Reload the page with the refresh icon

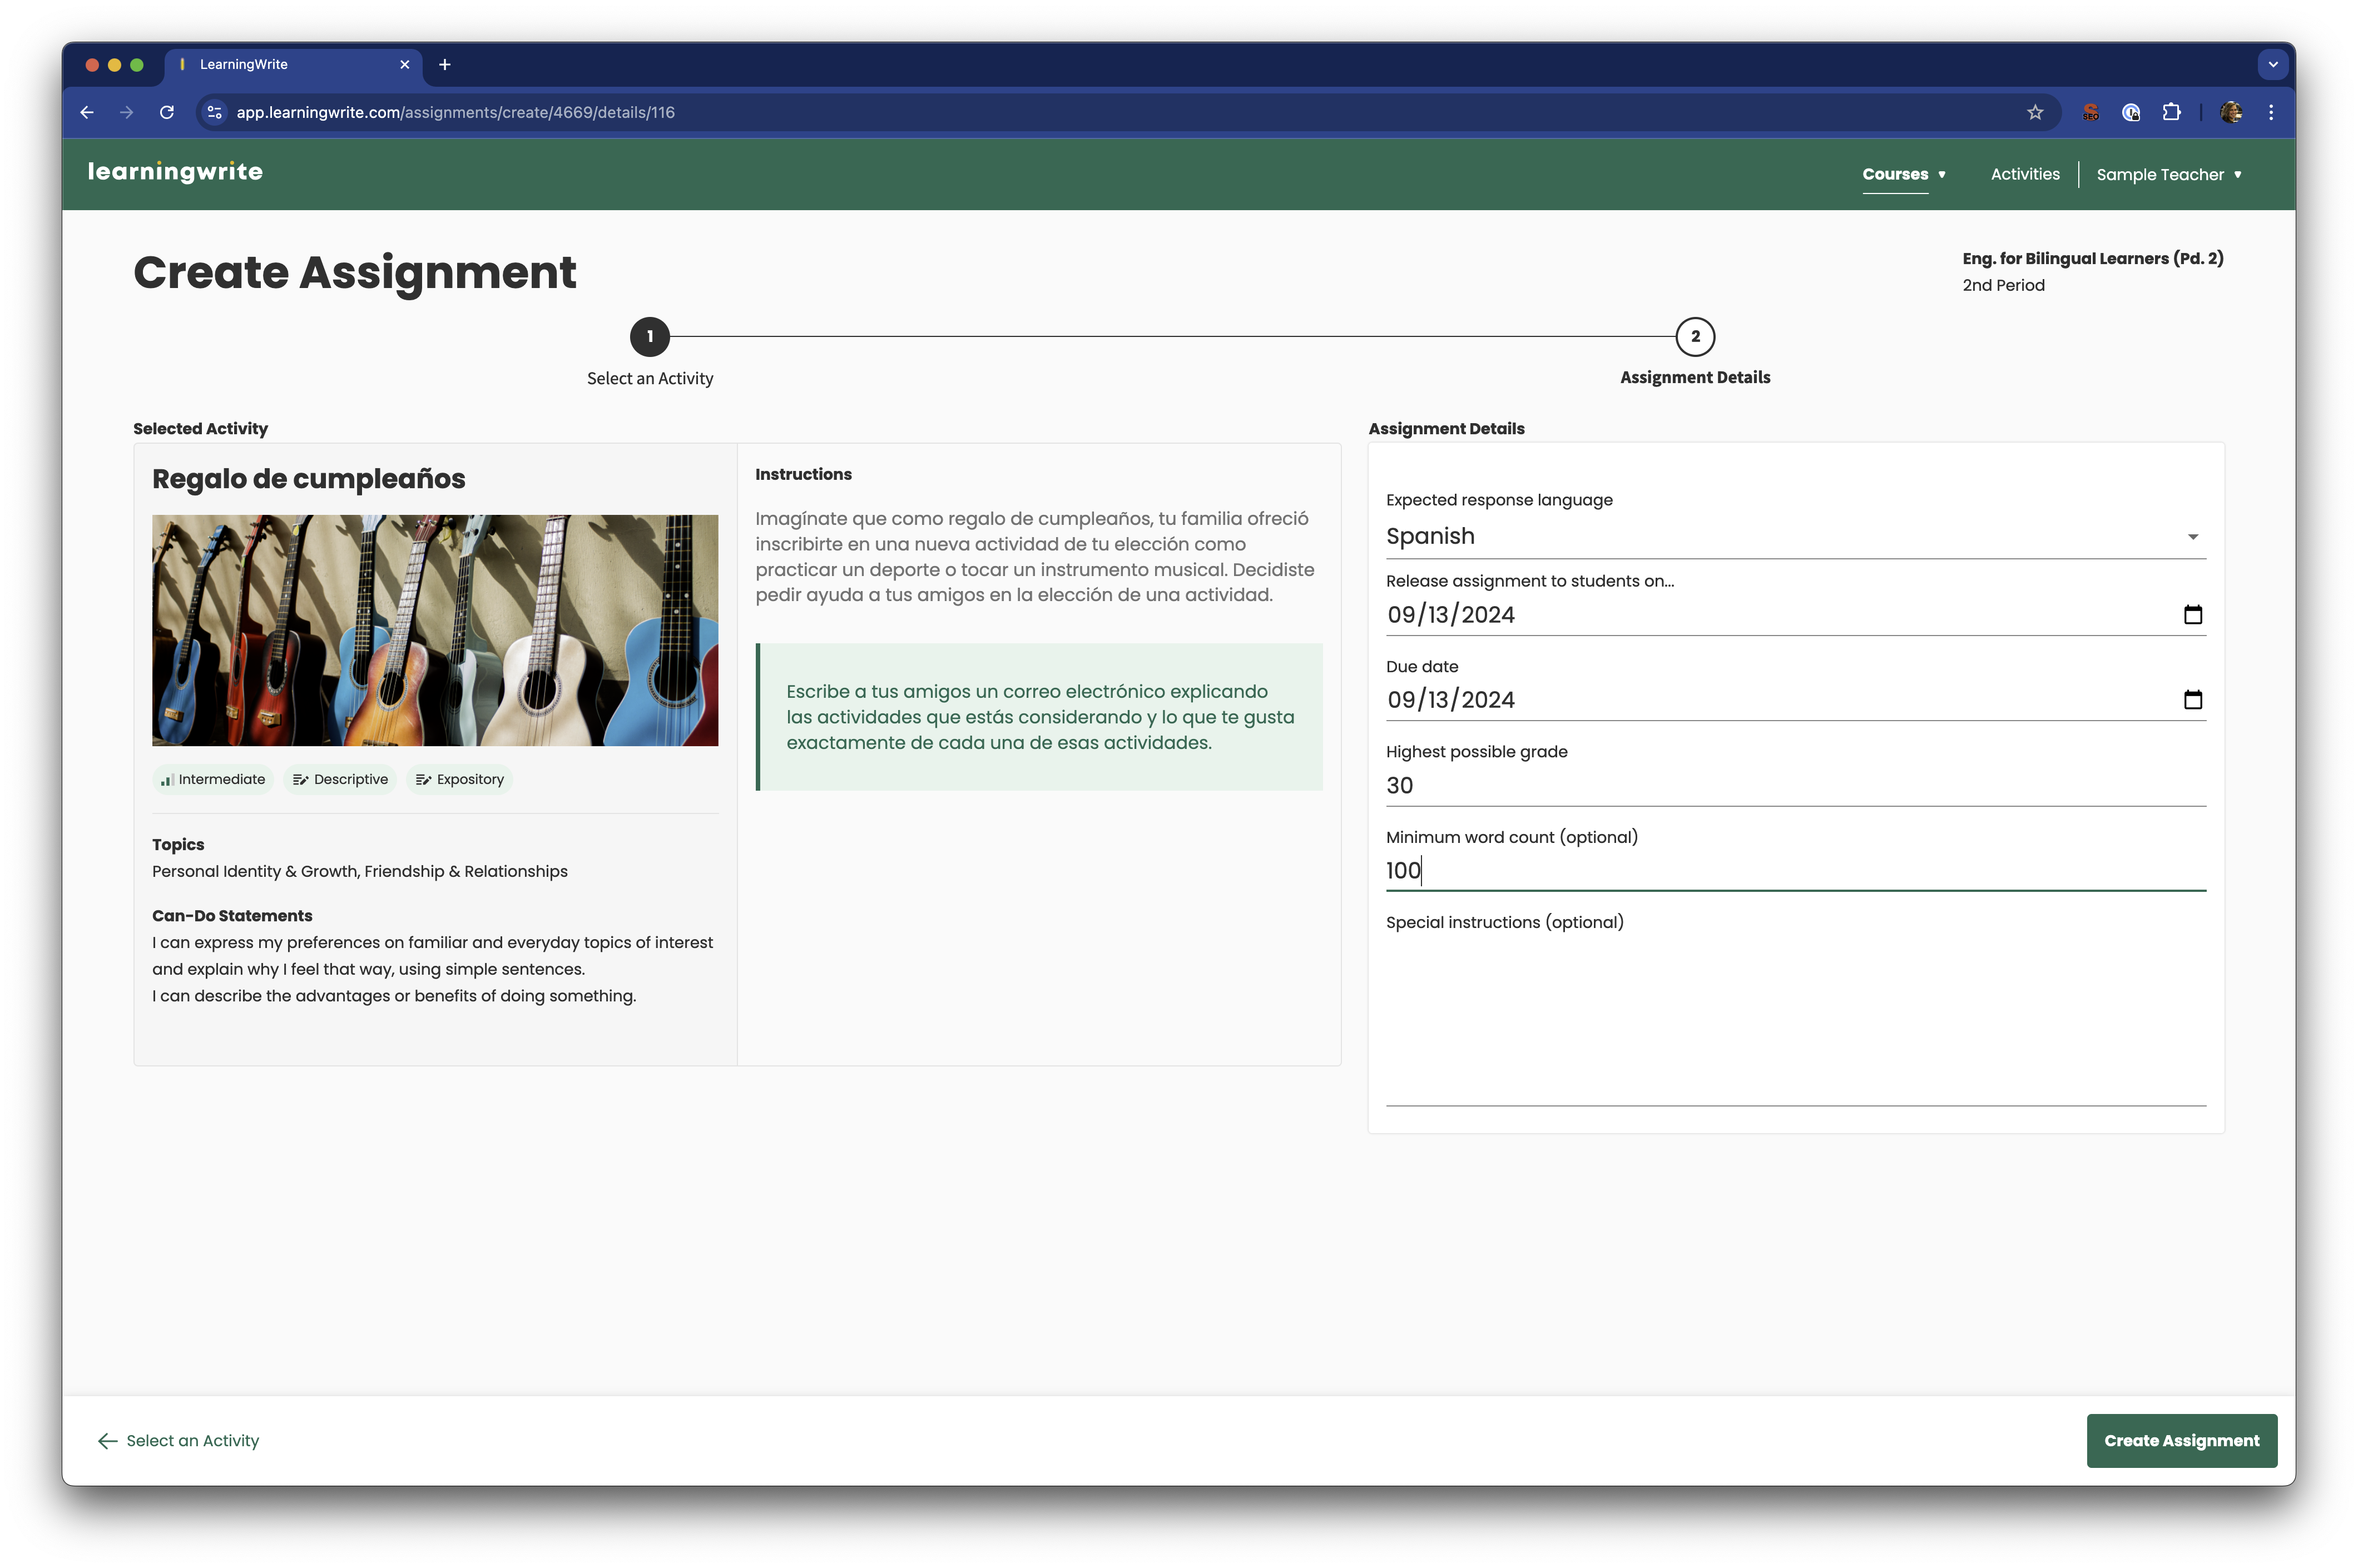point(167,112)
